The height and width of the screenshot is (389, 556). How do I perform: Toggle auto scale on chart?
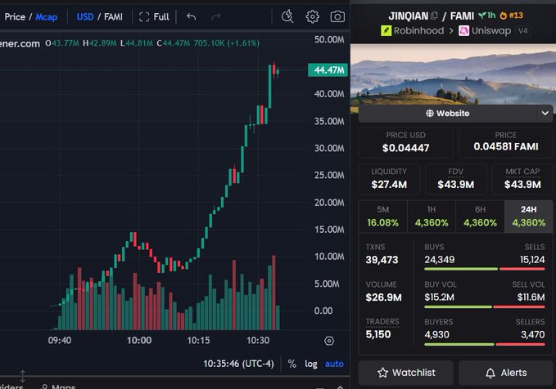click(x=334, y=364)
